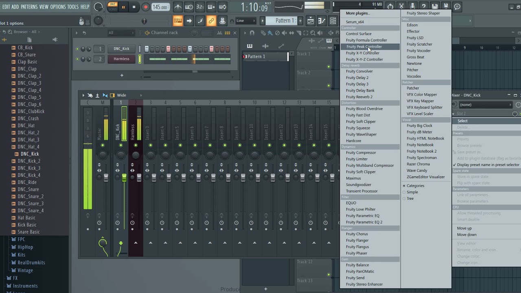The height and width of the screenshot is (293, 521).
Task: Open the Line snap dropdown
Action: (246, 21)
